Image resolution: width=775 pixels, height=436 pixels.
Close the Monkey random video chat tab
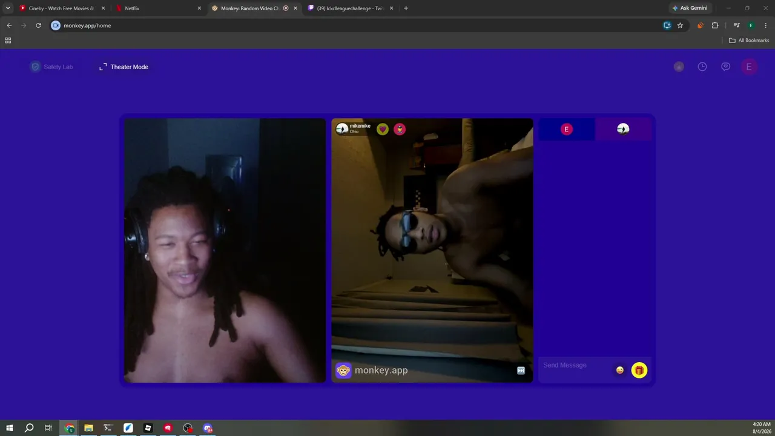click(295, 8)
